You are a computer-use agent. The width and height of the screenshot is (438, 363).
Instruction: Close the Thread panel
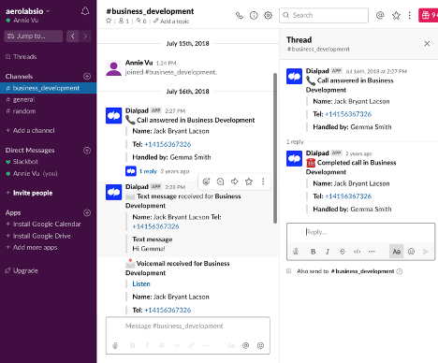pyautogui.click(x=427, y=44)
